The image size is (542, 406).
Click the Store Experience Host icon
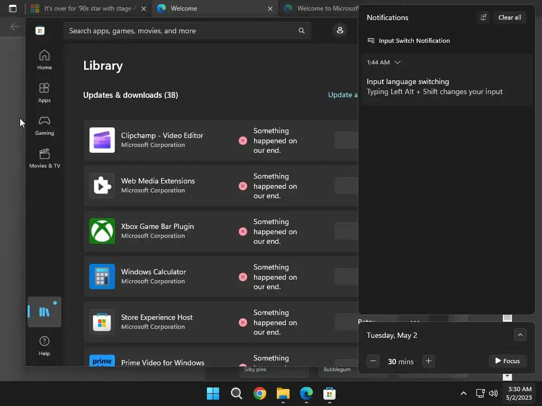click(102, 322)
